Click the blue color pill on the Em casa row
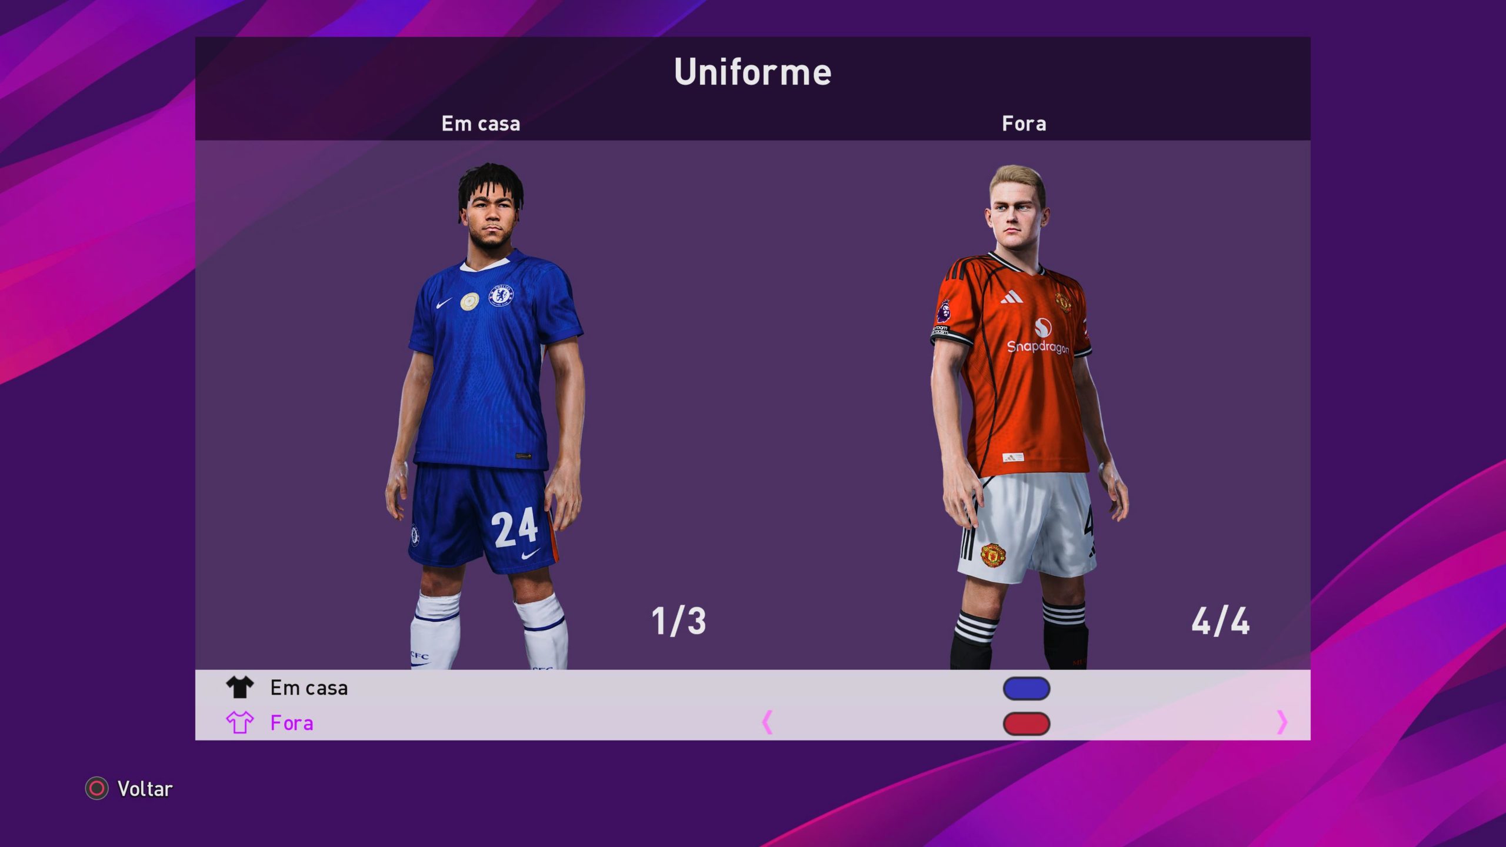 coord(1027,688)
